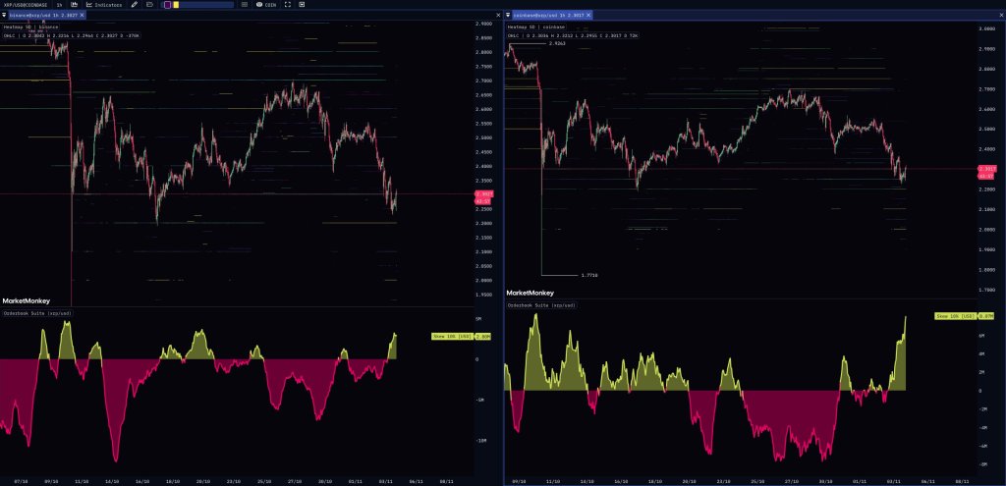Viewport: 1006px width, 486px height.
Task: Switch to the binance@xrp/usd chart tab
Action: (x=40, y=16)
